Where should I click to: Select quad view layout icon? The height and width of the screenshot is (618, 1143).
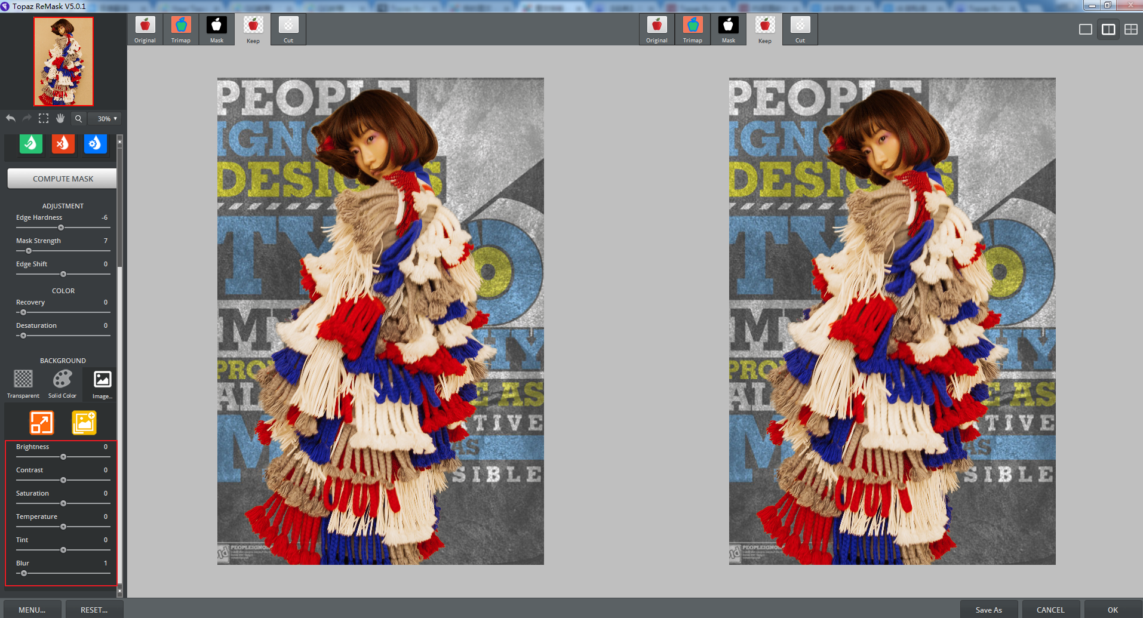coord(1131,29)
